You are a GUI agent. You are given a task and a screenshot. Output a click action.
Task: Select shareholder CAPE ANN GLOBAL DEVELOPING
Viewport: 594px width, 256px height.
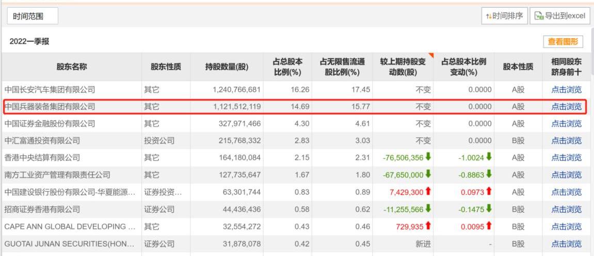tap(70, 227)
